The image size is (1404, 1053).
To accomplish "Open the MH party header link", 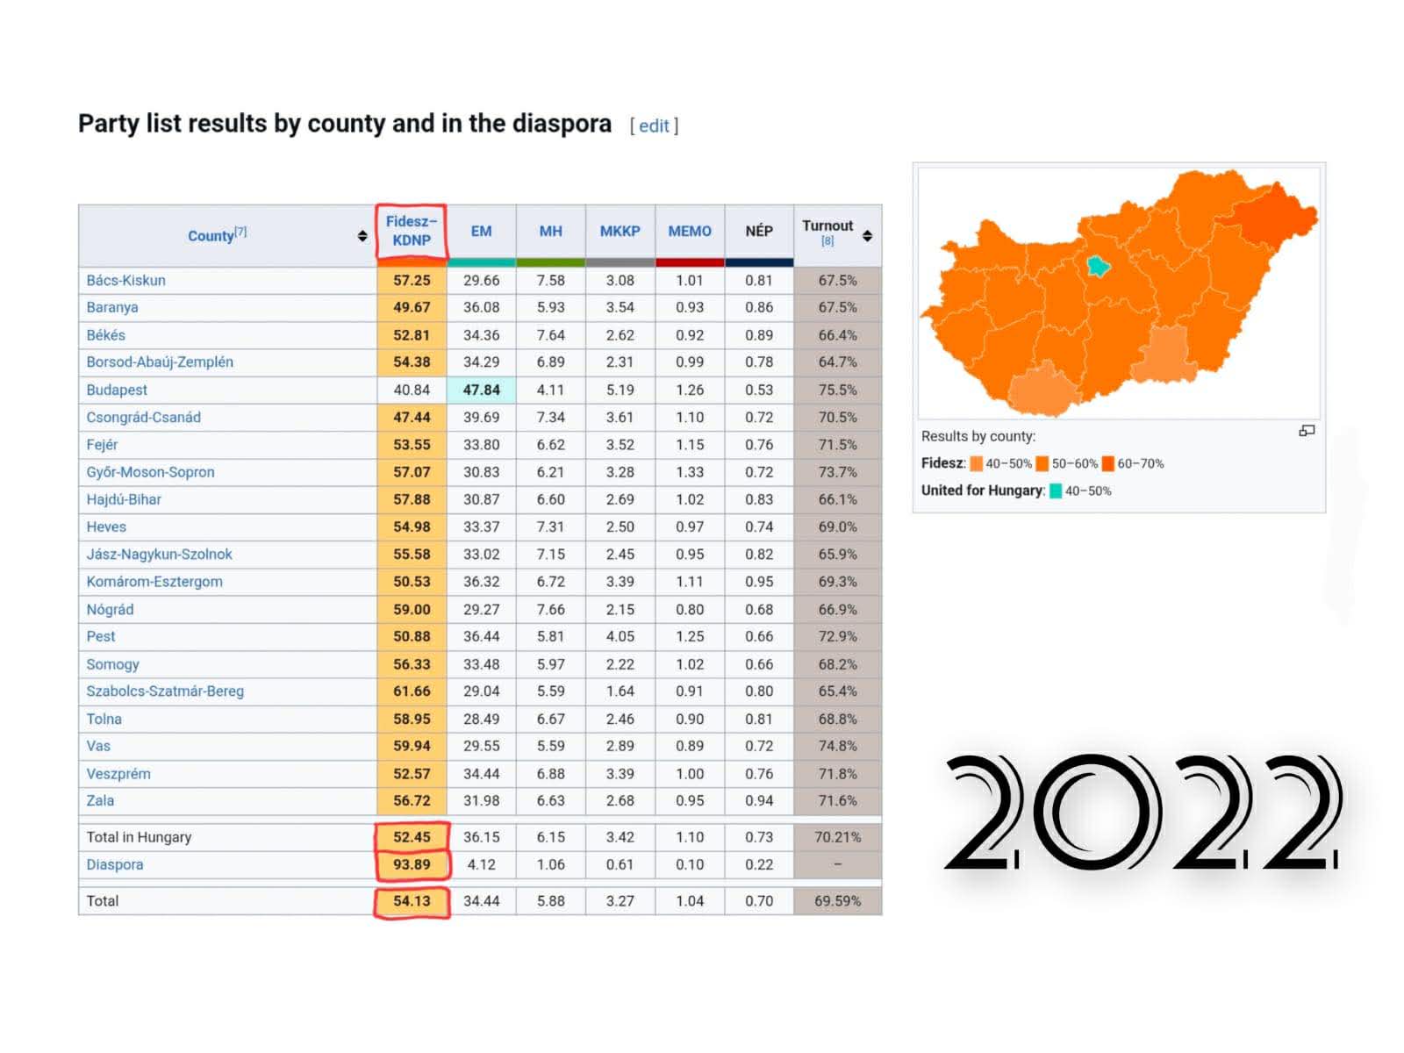I will tap(550, 231).
